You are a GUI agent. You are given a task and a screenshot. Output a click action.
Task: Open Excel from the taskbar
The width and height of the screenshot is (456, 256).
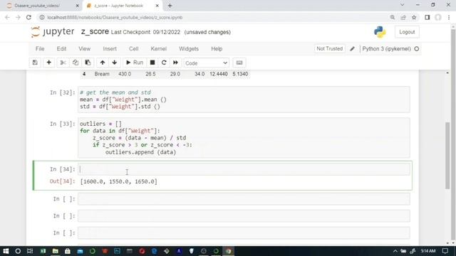pos(43,251)
